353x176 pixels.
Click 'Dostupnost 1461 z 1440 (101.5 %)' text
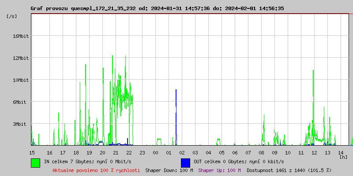point(289,170)
